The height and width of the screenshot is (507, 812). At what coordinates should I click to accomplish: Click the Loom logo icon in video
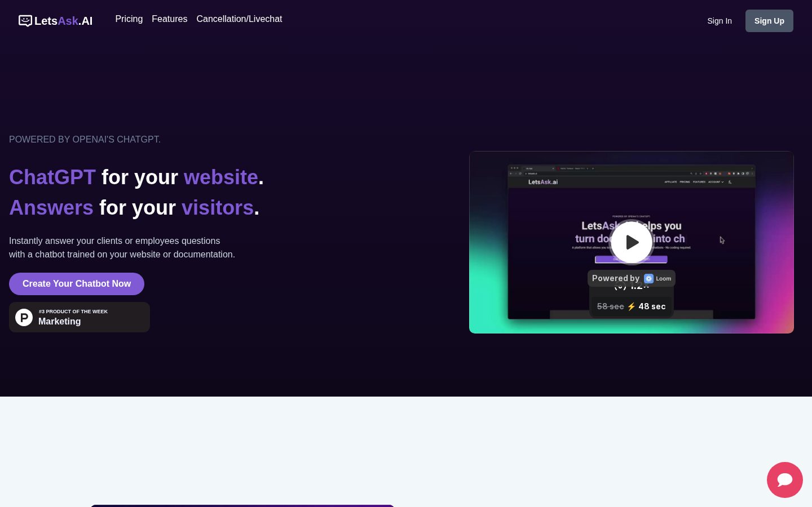(648, 278)
